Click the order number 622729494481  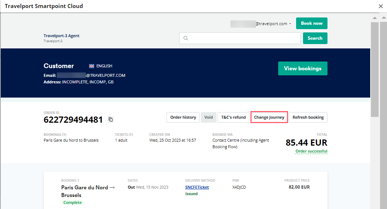pos(73,120)
